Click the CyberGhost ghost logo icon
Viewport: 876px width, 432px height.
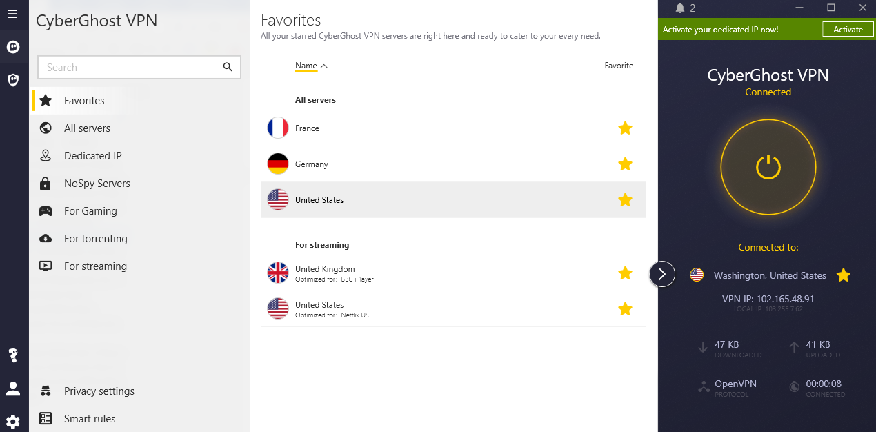point(12,47)
